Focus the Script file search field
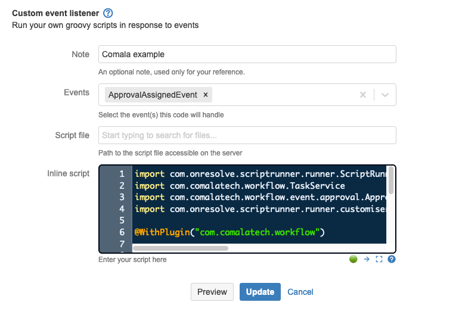459x324 pixels. (x=247, y=135)
